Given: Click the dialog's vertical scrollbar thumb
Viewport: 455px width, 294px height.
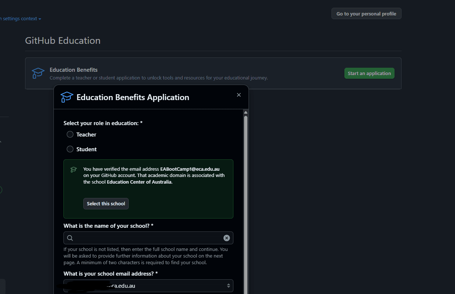Looking at the screenshot, I should pos(246,184).
